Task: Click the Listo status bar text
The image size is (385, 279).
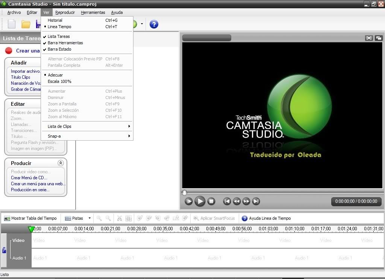Action: [5, 274]
